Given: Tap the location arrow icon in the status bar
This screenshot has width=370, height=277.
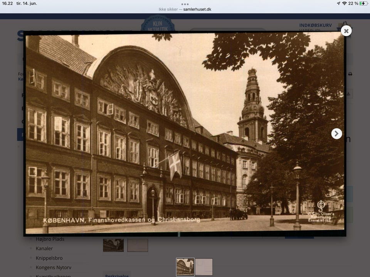Looking at the screenshot, I should click(339, 4).
